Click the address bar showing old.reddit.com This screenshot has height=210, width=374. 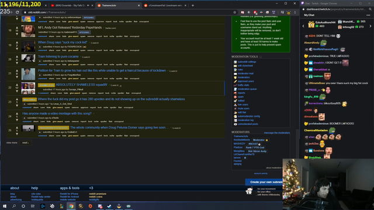coord(129,12)
